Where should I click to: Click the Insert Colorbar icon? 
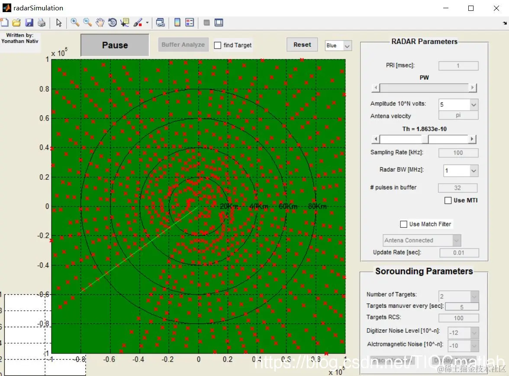[177, 22]
